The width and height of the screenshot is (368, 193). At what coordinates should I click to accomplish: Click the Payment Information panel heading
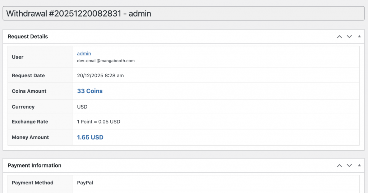coord(34,166)
